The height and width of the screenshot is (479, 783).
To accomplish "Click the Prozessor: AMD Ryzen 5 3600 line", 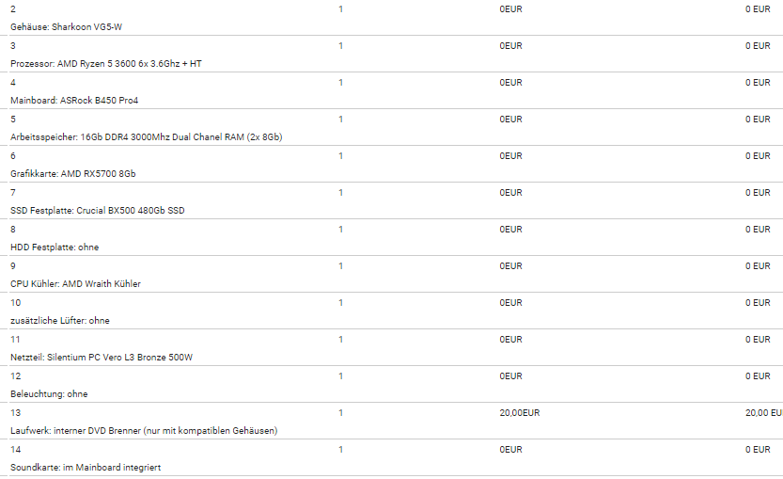I will 106,63.
